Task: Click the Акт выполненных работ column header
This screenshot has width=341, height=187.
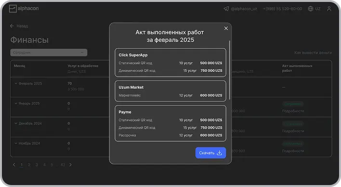Action: tap(297, 68)
